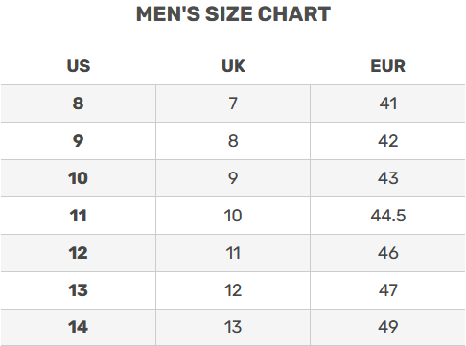Select EUR size 46 cell

pos(387,253)
